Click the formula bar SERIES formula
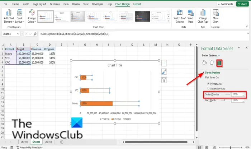Image resolution: width=251 pixels, height=149 pixels. pyautogui.click(x=75, y=34)
